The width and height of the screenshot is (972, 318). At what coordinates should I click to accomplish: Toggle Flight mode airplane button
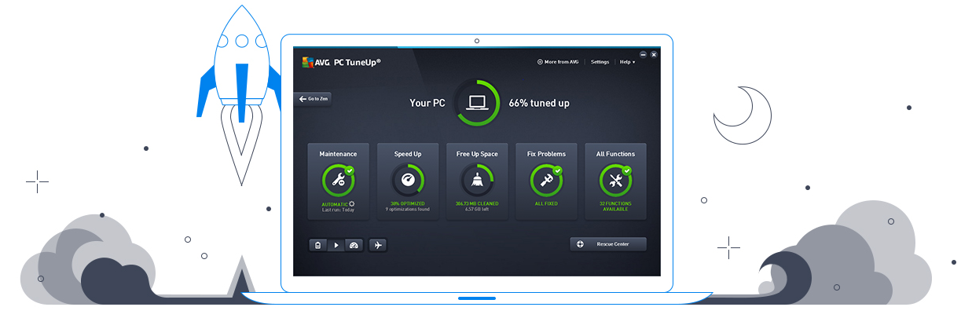(x=378, y=245)
